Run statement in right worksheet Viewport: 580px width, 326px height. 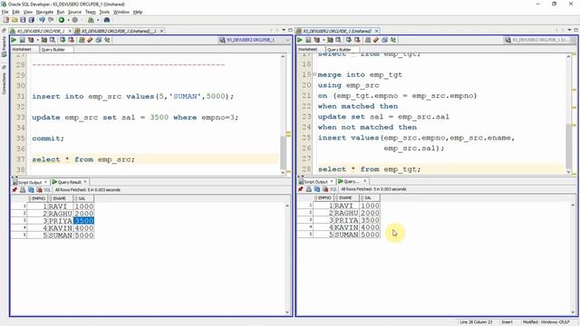click(300, 40)
